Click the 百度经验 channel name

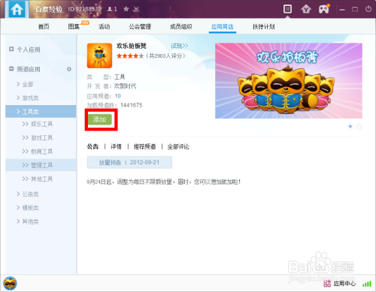(49, 9)
